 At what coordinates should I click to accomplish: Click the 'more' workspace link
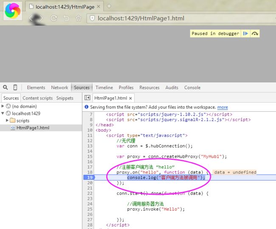click(222, 107)
